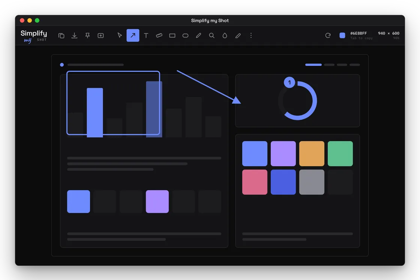Select the pointer selection tool
This screenshot has height=280, width=420.
coord(120,35)
